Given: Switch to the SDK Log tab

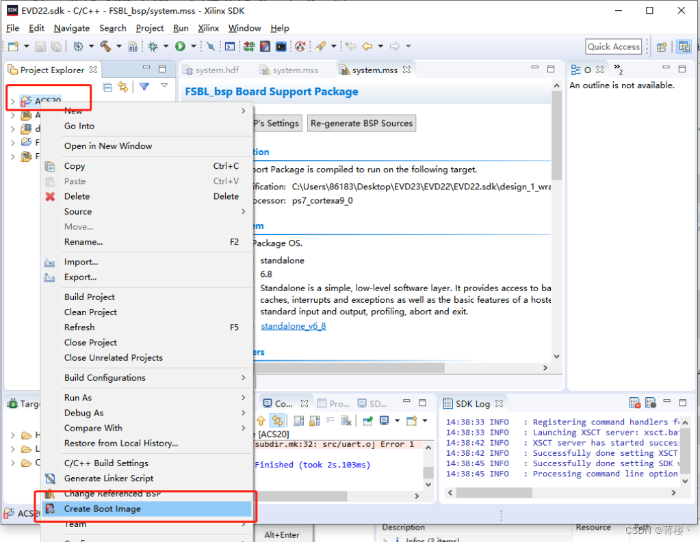Looking at the screenshot, I should click(472, 404).
